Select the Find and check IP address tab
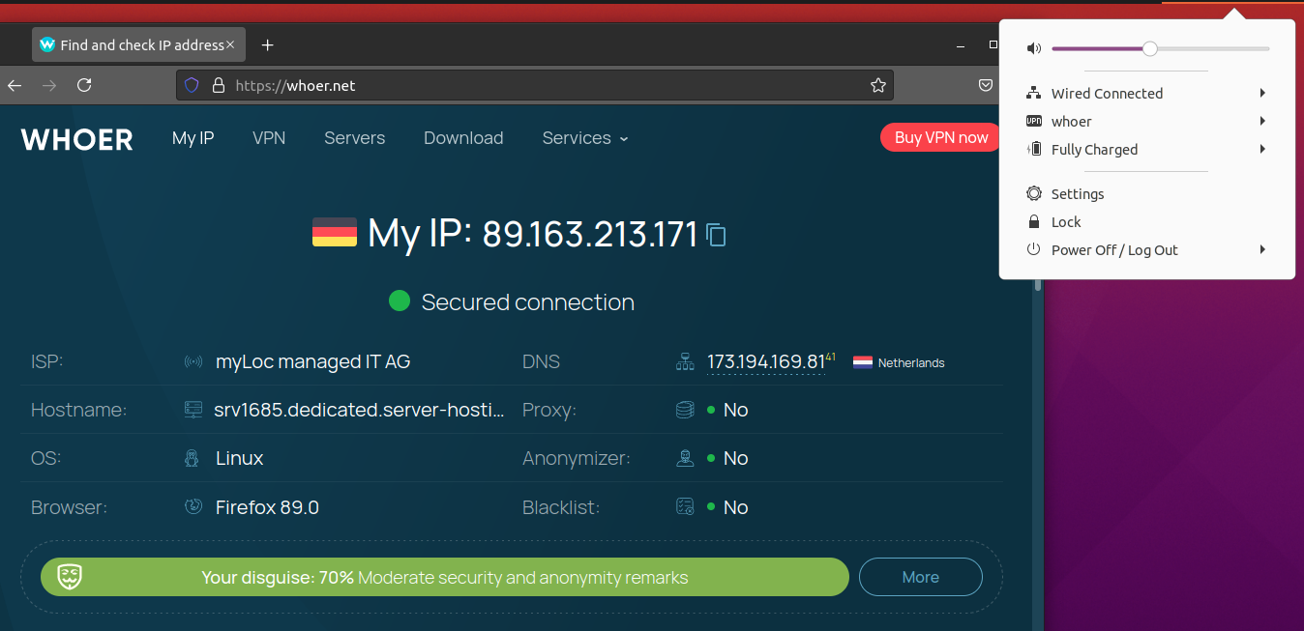Screen dimensions: 1304x631 [138, 44]
